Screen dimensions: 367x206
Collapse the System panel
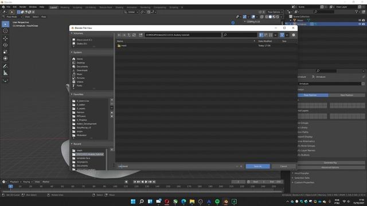click(x=72, y=52)
